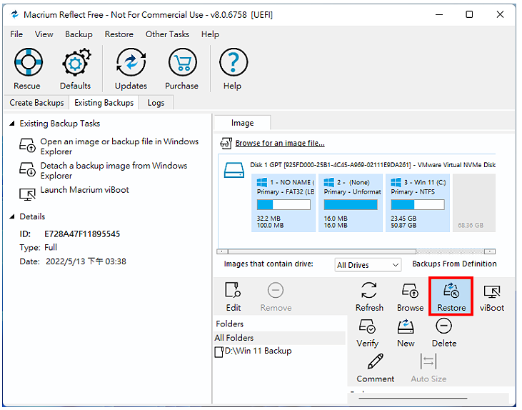Select the D:\Win 11 Backup folder

[258, 351]
